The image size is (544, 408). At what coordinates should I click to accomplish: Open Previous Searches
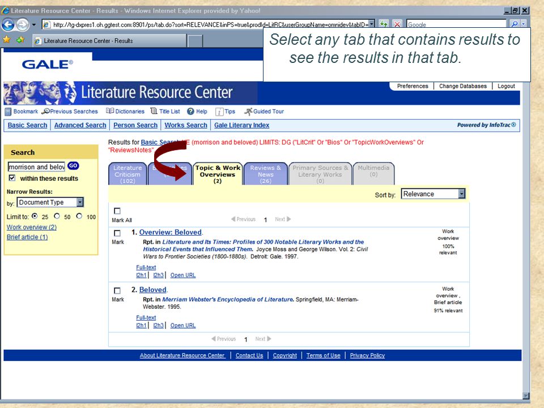pos(70,112)
